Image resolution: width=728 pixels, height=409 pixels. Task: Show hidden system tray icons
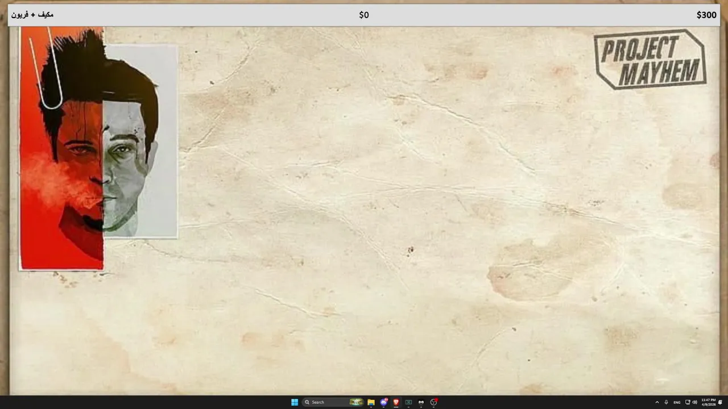coord(657,402)
